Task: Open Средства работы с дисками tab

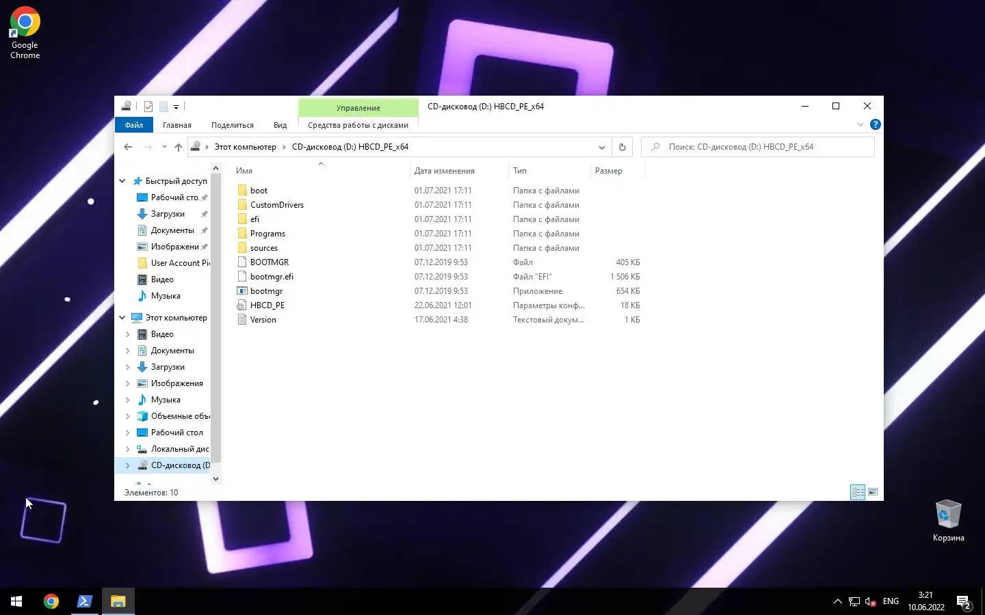Action: (x=358, y=125)
